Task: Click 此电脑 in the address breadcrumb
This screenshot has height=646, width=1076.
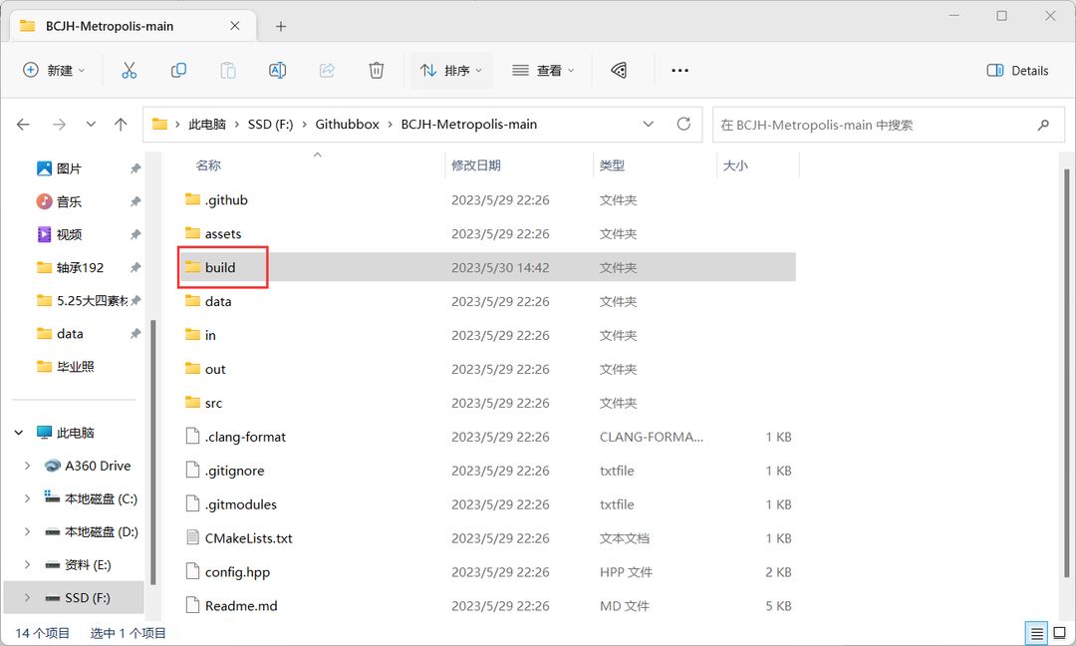Action: pyautogui.click(x=207, y=125)
